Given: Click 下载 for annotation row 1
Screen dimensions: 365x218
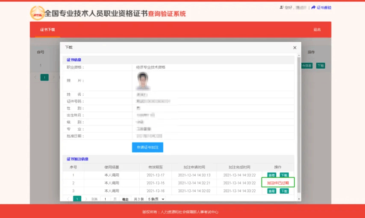Looking at the screenshot, I should [x=284, y=175].
